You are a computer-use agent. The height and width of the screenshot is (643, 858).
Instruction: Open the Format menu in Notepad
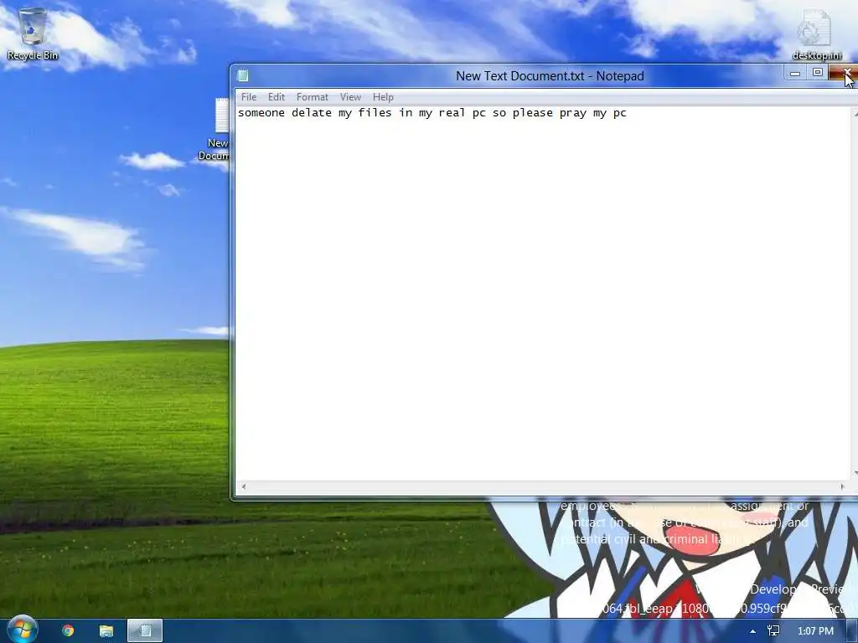coord(312,97)
